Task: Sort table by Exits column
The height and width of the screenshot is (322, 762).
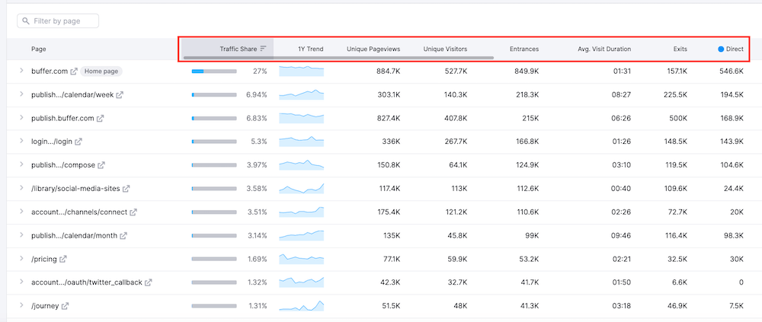Action: (x=680, y=49)
